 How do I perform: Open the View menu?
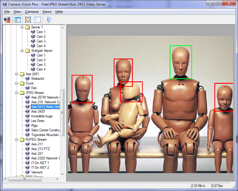coord(17,12)
